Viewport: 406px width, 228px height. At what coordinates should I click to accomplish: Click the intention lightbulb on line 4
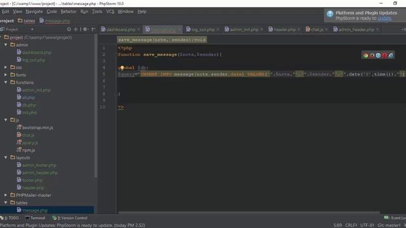(122, 68)
